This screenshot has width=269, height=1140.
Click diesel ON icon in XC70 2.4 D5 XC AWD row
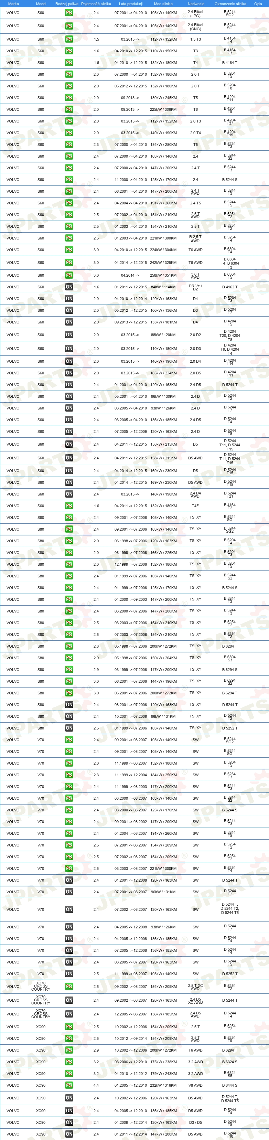pos(69,1000)
